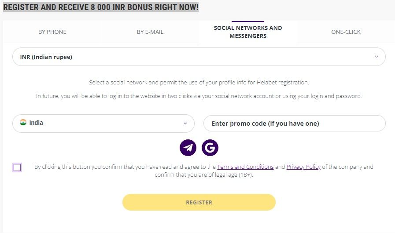Image resolution: width=395 pixels, height=233 pixels.
Task: Switch to the By E-mail tab
Action: [150, 32]
